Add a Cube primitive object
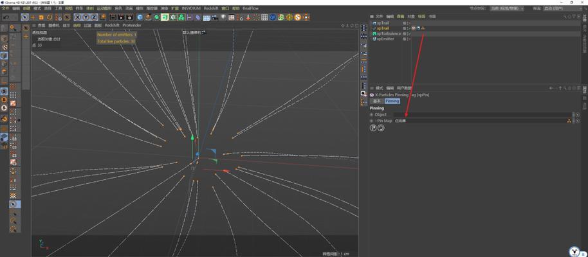The height and width of the screenshot is (257, 588). coord(140,17)
